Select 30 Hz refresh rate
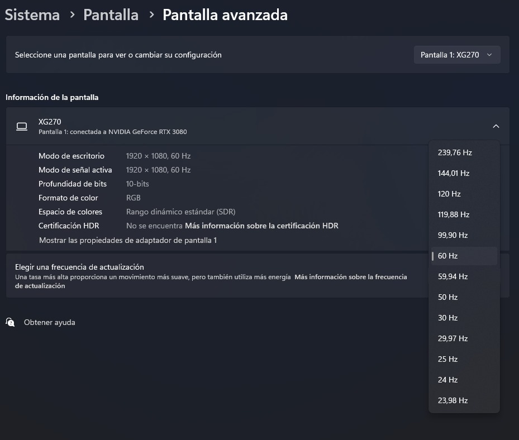The image size is (519, 440). [448, 318]
